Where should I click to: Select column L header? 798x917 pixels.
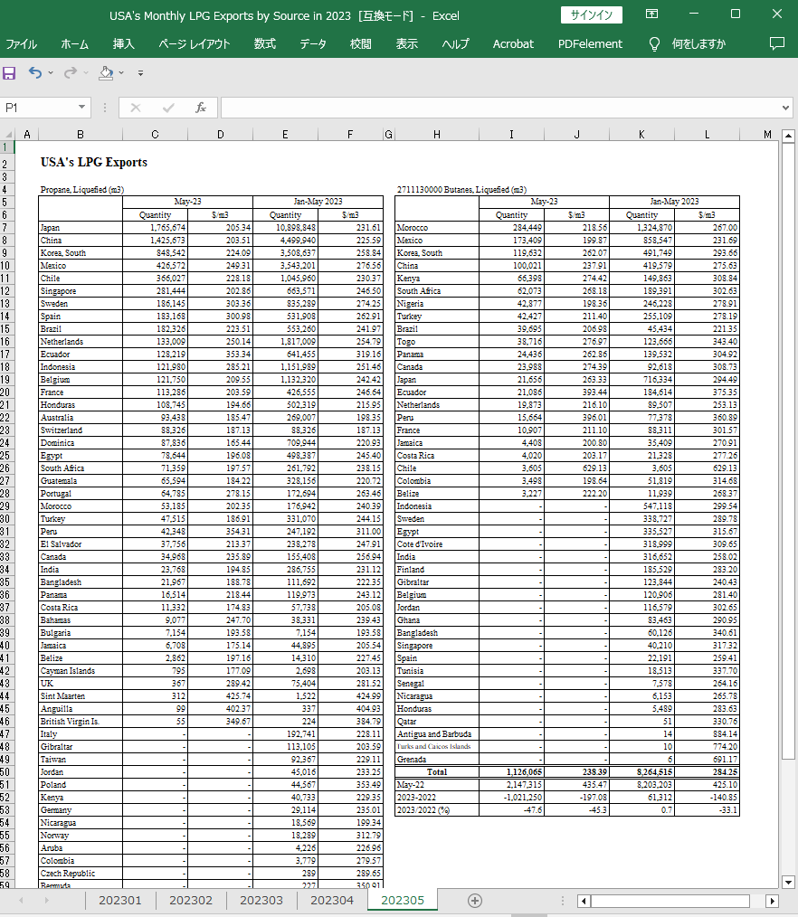707,135
